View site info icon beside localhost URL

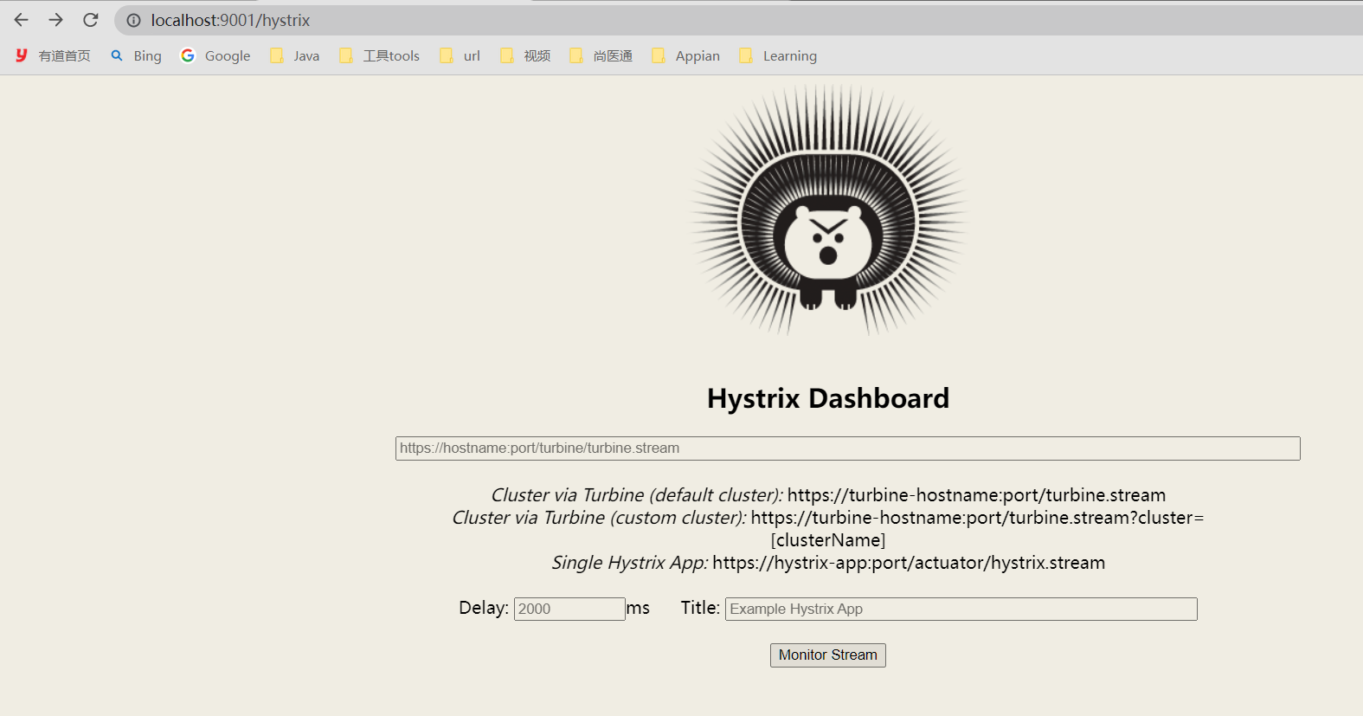pos(134,20)
